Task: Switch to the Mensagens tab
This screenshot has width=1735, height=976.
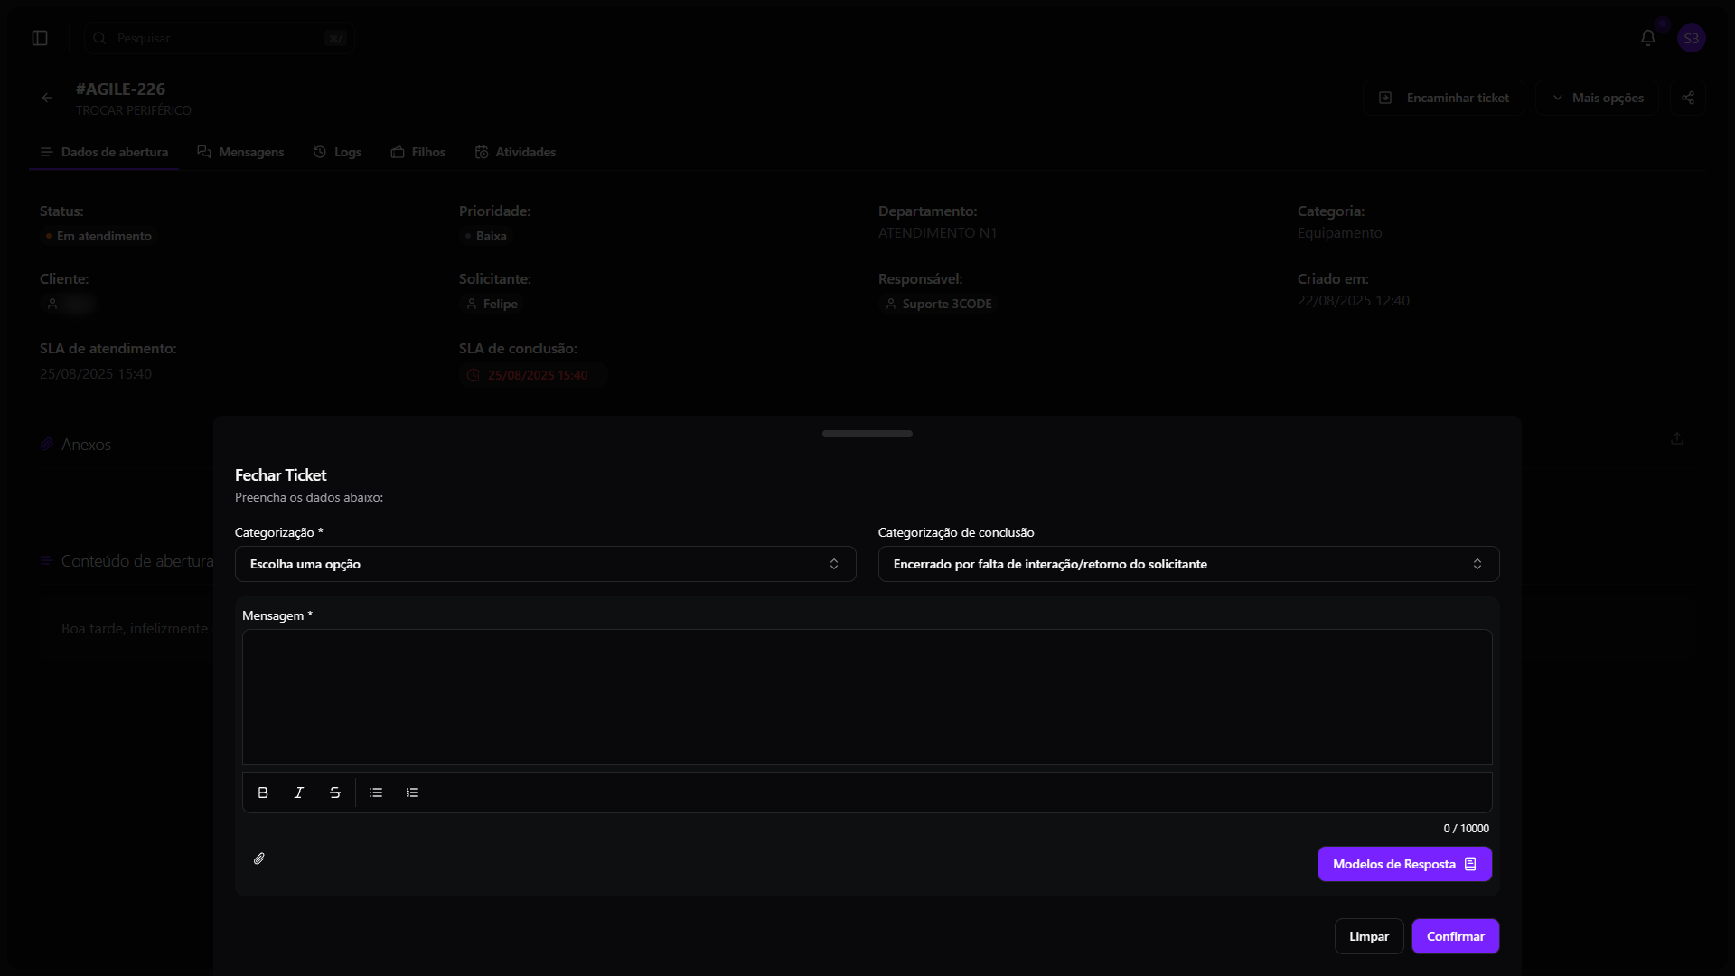Action: pos(240,152)
